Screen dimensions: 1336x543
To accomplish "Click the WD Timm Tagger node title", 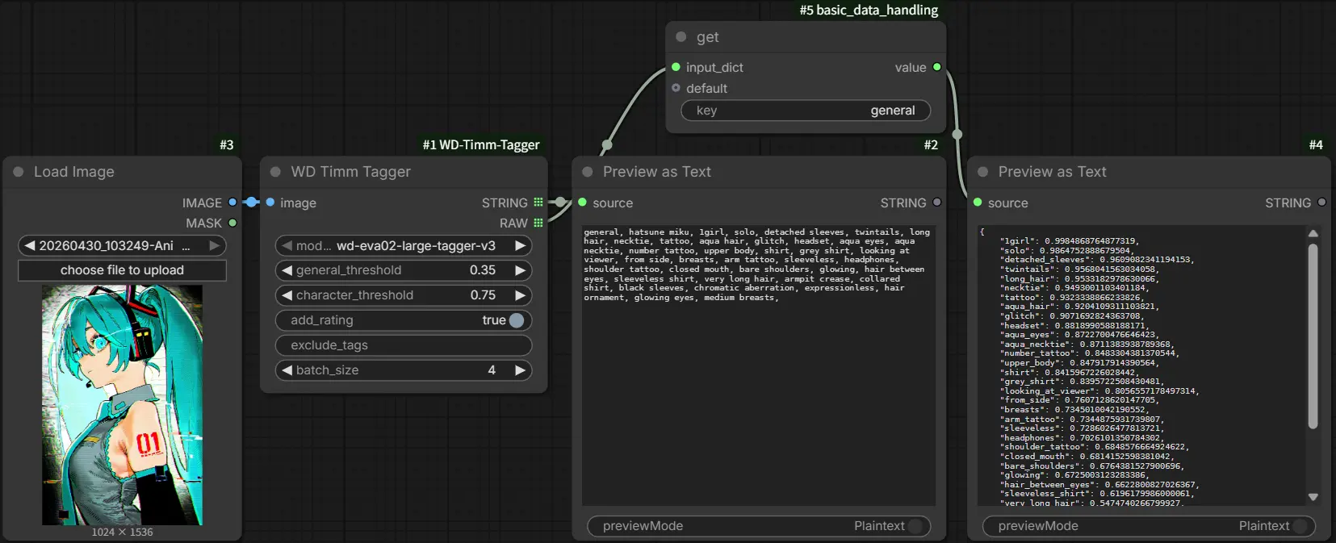I will point(351,172).
